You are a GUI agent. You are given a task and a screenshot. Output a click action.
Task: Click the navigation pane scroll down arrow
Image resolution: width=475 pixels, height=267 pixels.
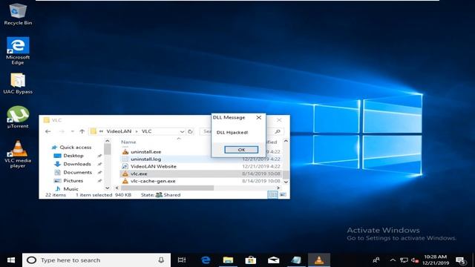click(107, 188)
